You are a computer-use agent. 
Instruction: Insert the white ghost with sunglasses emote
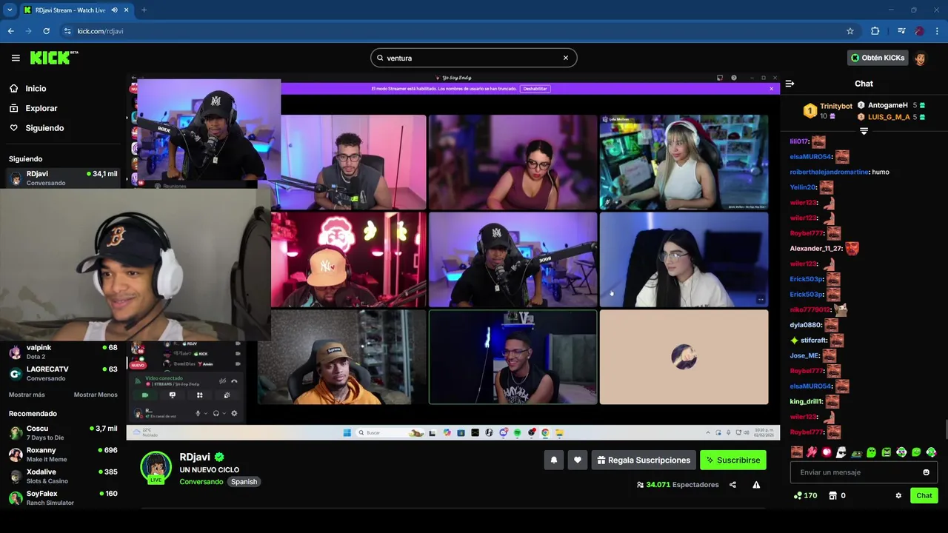(x=841, y=452)
